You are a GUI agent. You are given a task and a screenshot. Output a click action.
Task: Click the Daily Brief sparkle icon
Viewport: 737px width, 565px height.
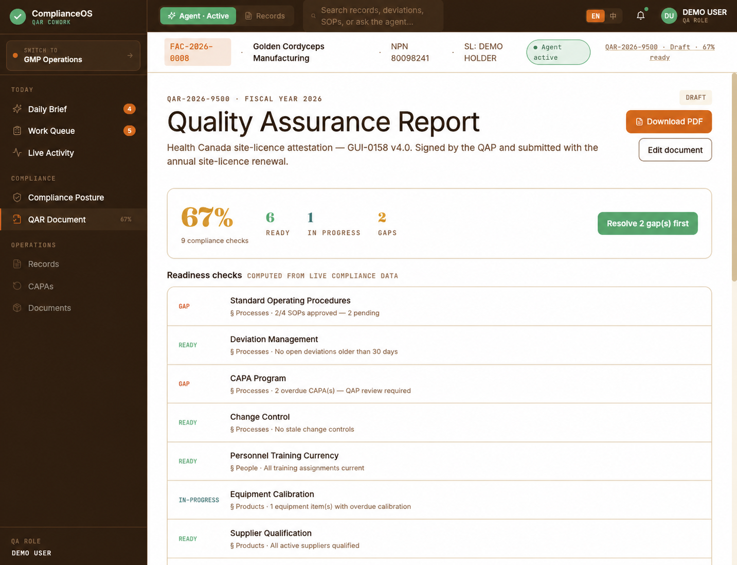pos(17,109)
